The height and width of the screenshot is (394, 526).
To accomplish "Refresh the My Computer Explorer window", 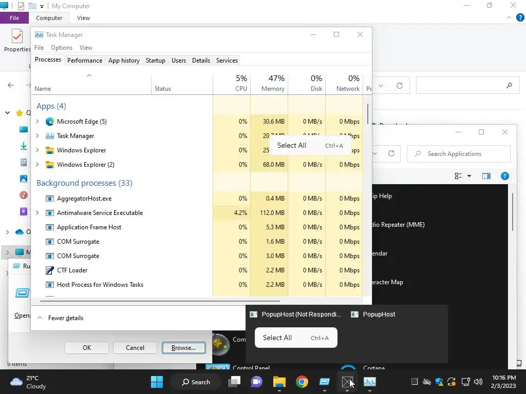I will click(x=400, y=86).
